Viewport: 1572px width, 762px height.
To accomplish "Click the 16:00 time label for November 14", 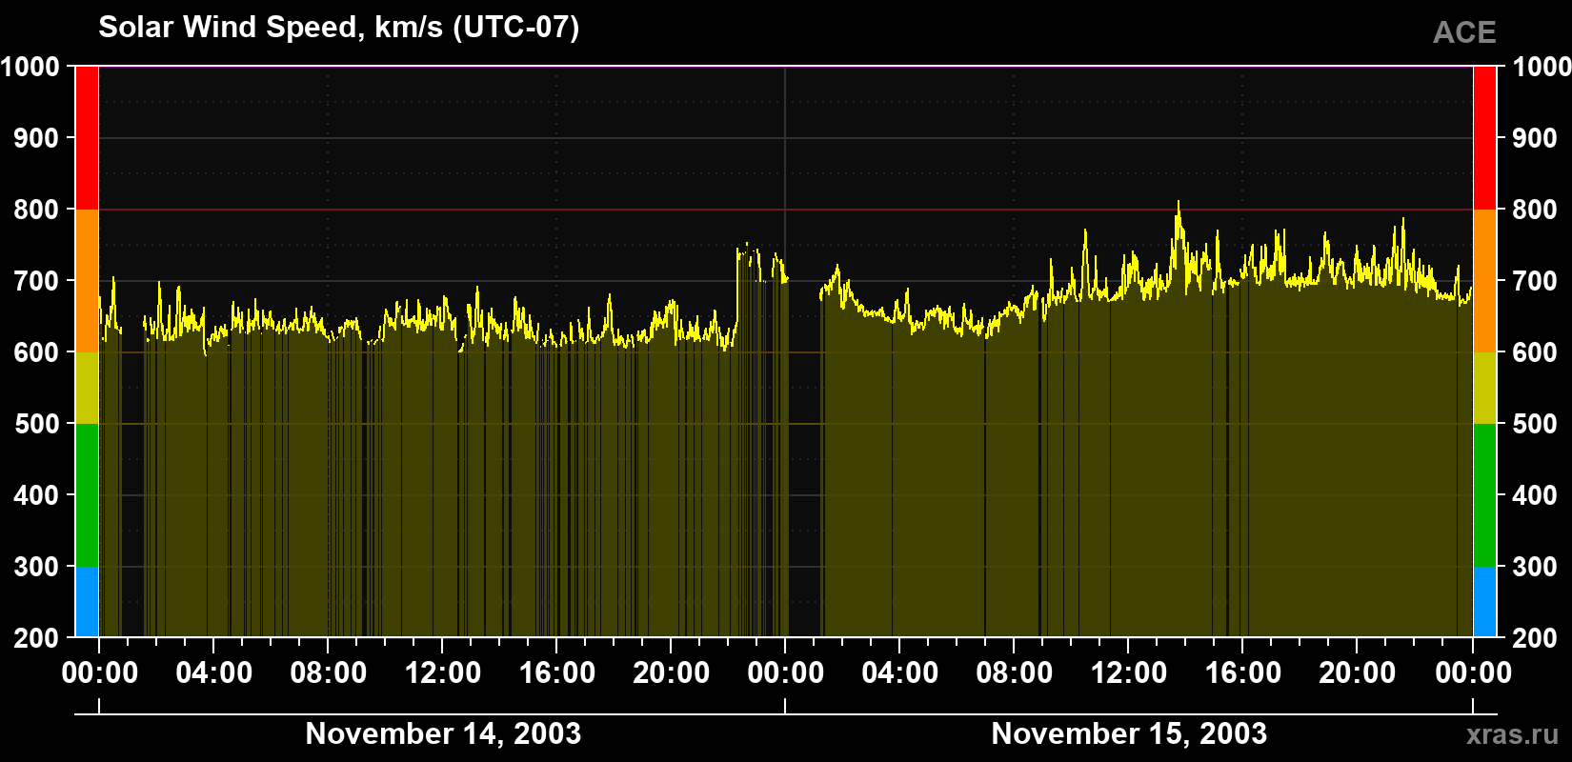I will (557, 673).
